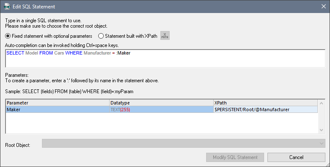
Task: Click the SELECT keyword in the statement
Action: [x=15, y=53]
